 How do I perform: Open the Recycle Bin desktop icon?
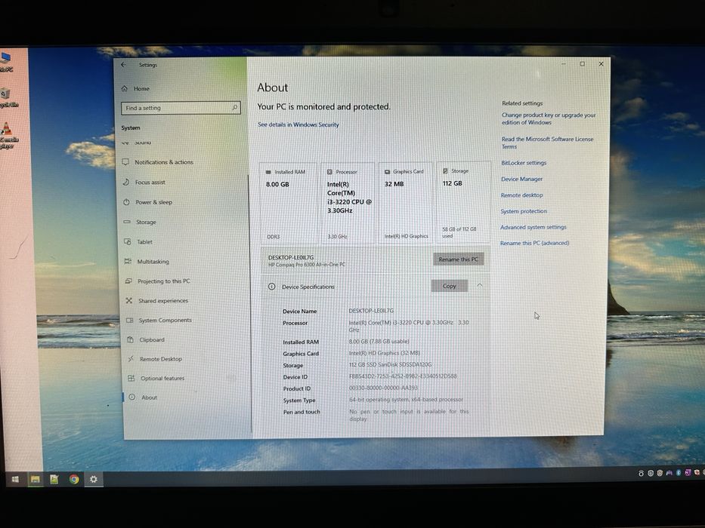point(8,97)
